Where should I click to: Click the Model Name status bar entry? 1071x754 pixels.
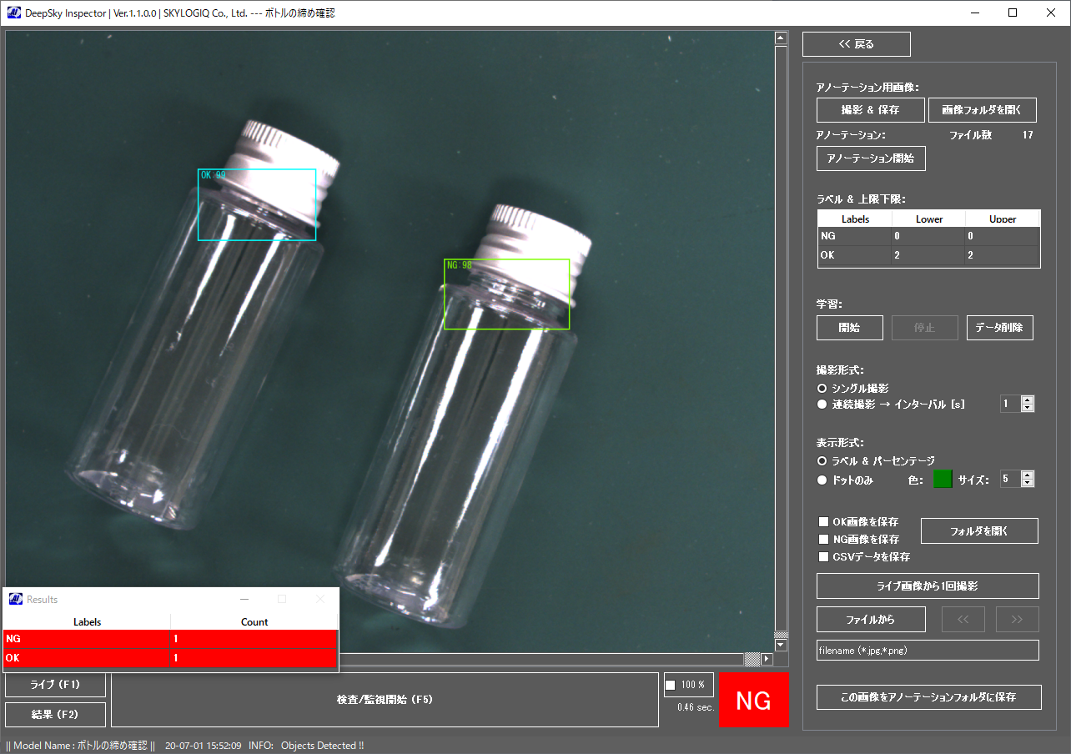(80, 746)
